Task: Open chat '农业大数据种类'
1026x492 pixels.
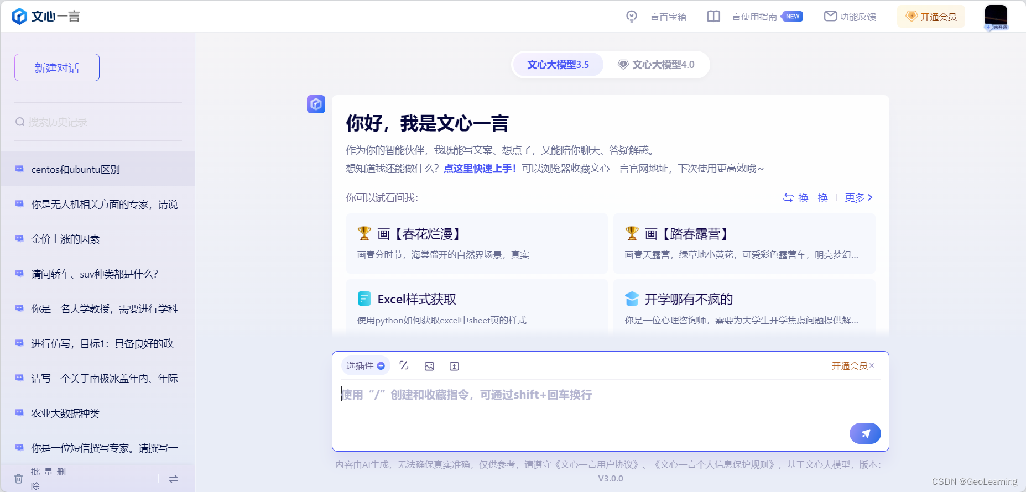Action: (x=98, y=413)
